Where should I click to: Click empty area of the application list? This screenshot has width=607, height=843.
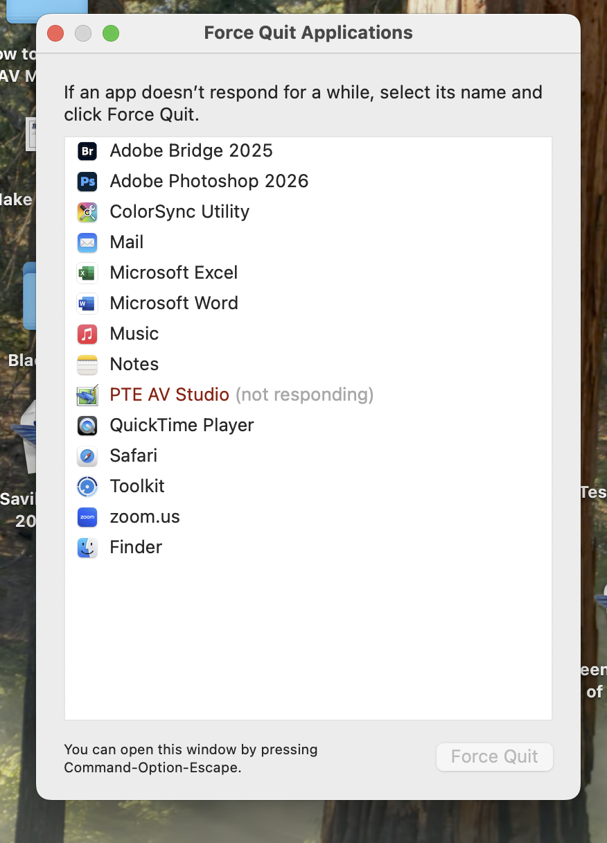tap(308, 638)
